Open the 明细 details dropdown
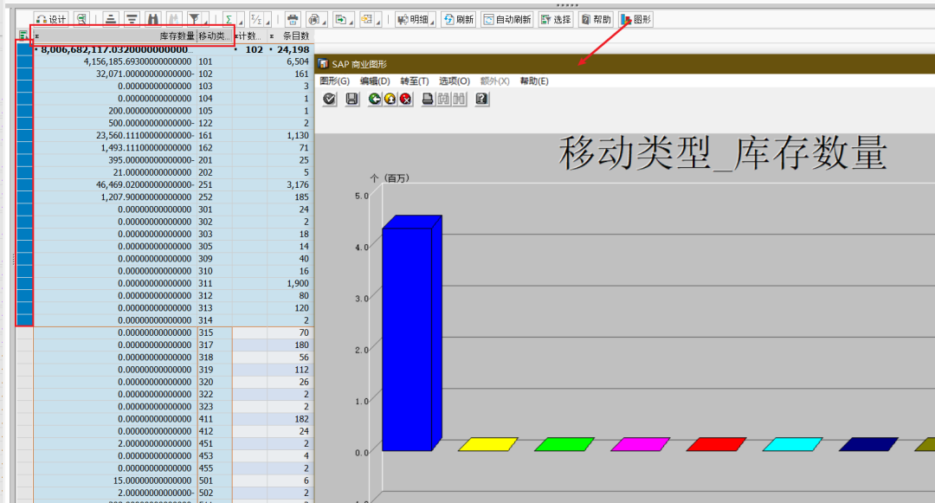The height and width of the screenshot is (503, 935). coord(416,20)
